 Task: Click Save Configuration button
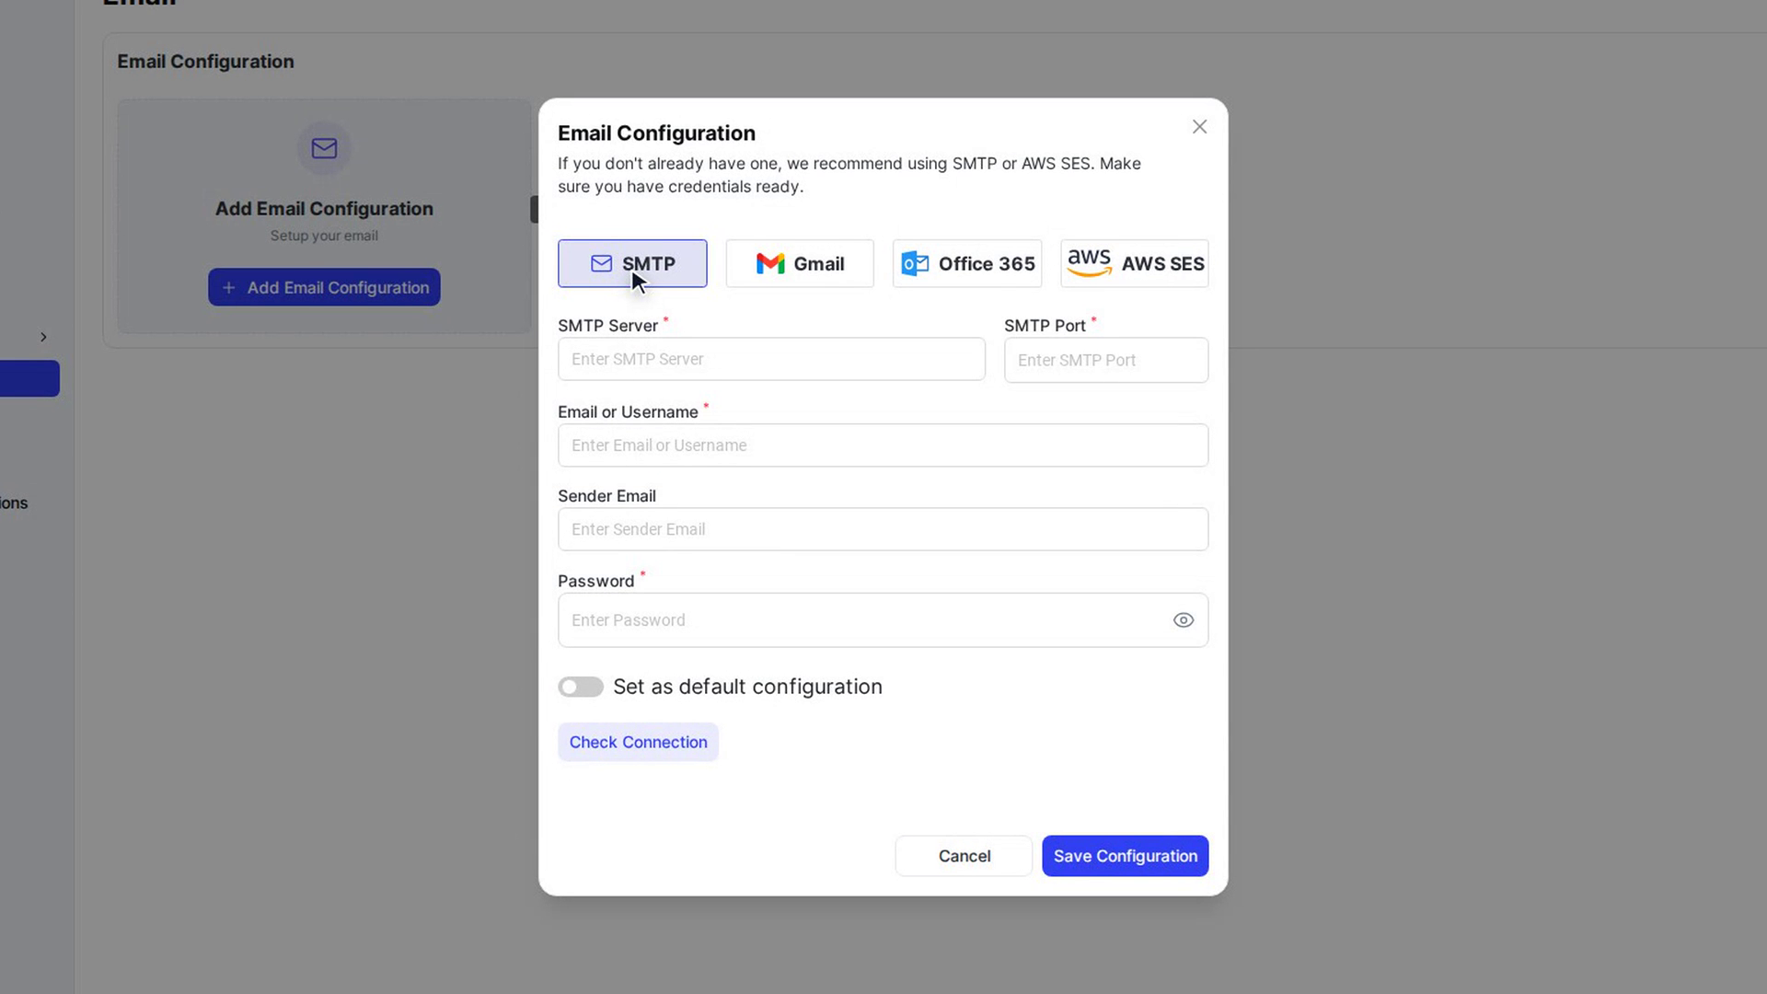(1125, 856)
